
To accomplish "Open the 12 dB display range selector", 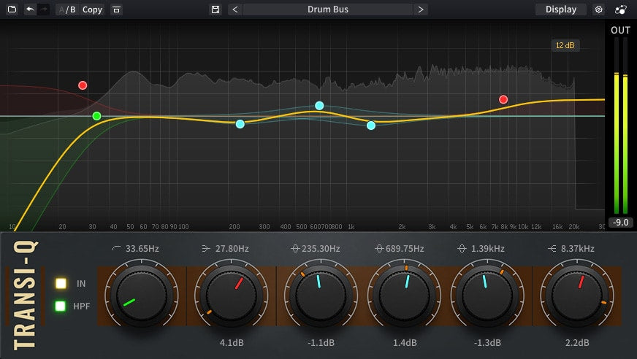I will coord(565,45).
